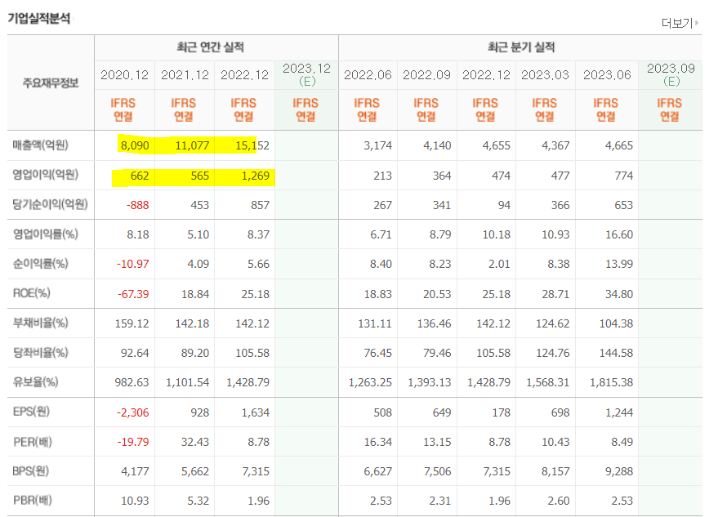Viewport: 718px width, 517px height.
Task: Select the 당기순이익(억원) row label
Action: click(50, 204)
